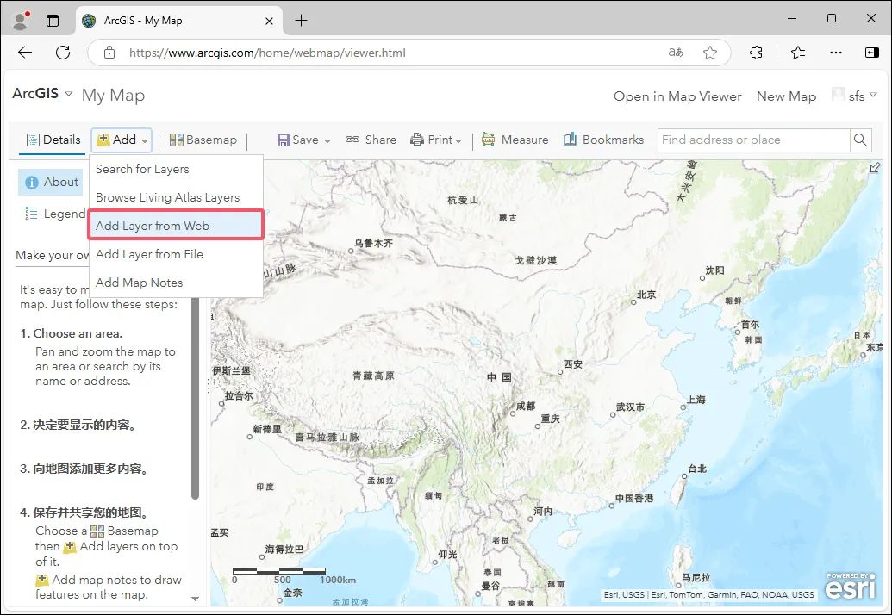Click the map expand icon in corner

pyautogui.click(x=875, y=168)
